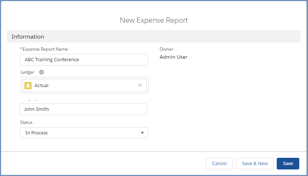Click the Information section header

(x=154, y=36)
